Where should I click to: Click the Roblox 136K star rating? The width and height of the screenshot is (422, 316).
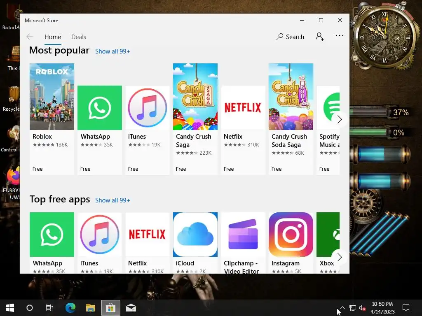pos(50,144)
